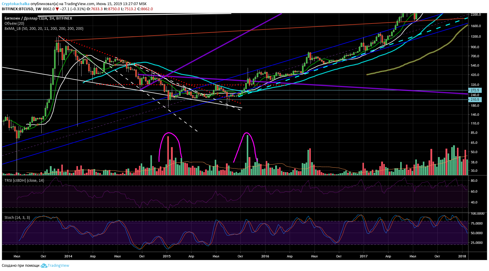Click the 40.0 RSI axis label
Viewport: 489px width, 271px height.
[x=474, y=202]
